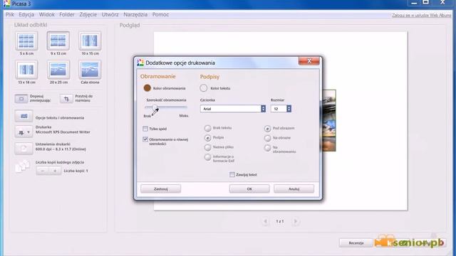
Task: Open Opcje tekstu i obramowania icon
Action: 24,117
